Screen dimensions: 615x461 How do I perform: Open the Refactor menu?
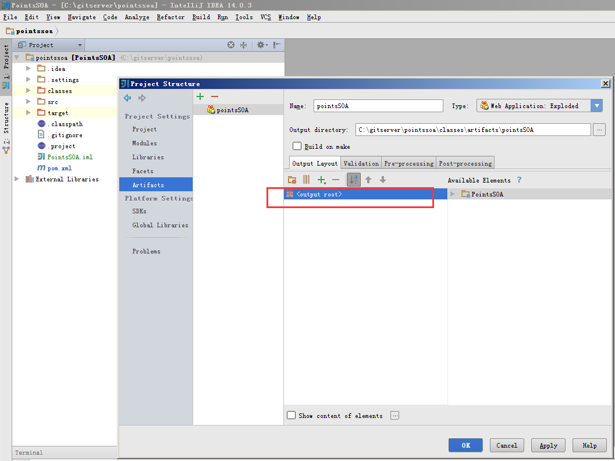tap(170, 17)
